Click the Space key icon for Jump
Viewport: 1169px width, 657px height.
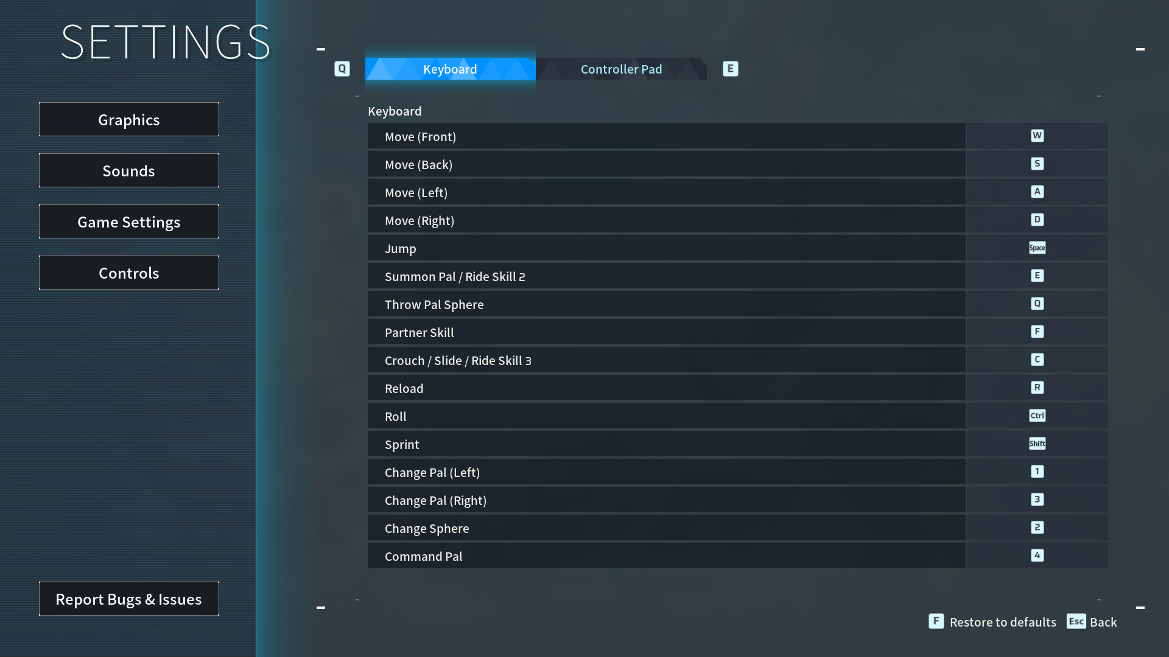click(1037, 248)
